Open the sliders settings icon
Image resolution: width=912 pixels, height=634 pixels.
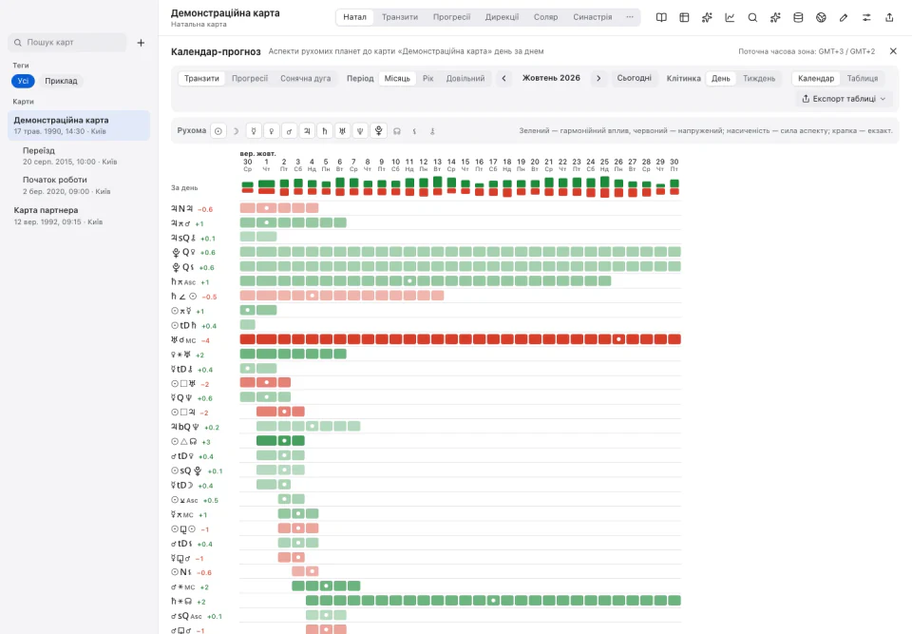pyautogui.click(x=866, y=17)
